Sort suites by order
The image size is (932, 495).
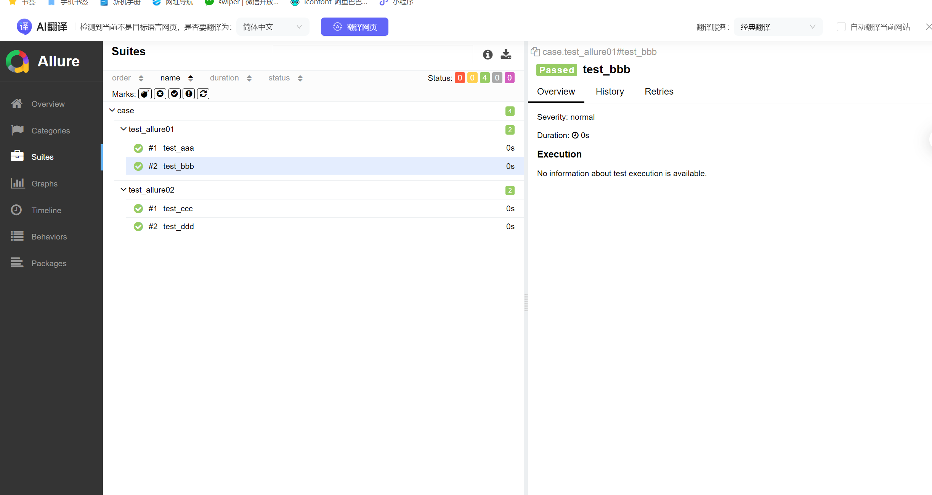click(x=128, y=78)
